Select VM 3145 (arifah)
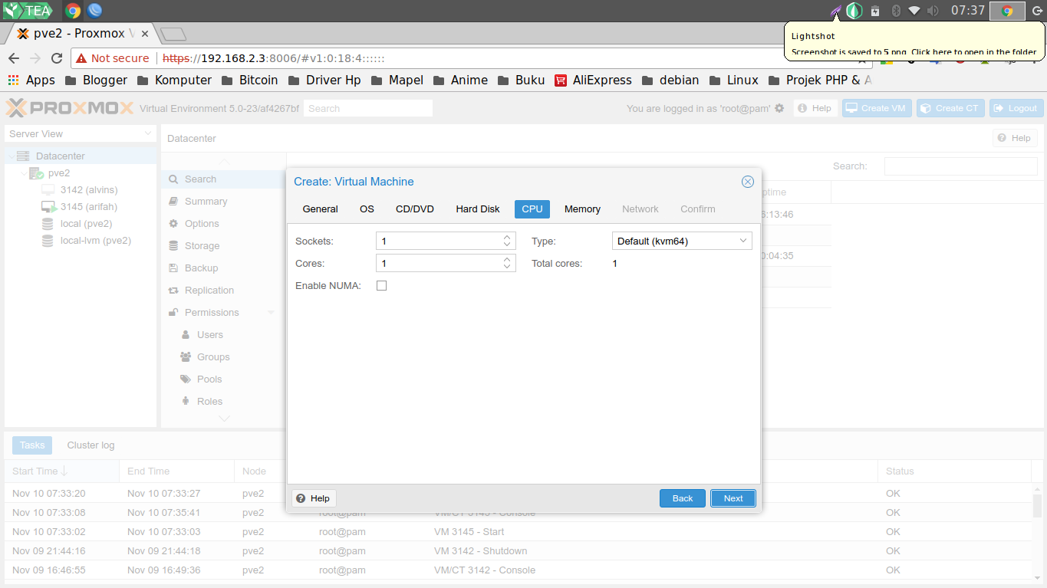This screenshot has width=1047, height=588. 89,206
